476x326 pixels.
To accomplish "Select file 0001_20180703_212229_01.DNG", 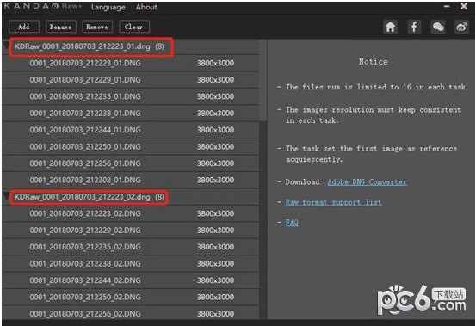I will pyautogui.click(x=131, y=80).
